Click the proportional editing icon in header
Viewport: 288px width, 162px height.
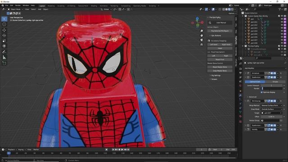[x=128, y=9]
